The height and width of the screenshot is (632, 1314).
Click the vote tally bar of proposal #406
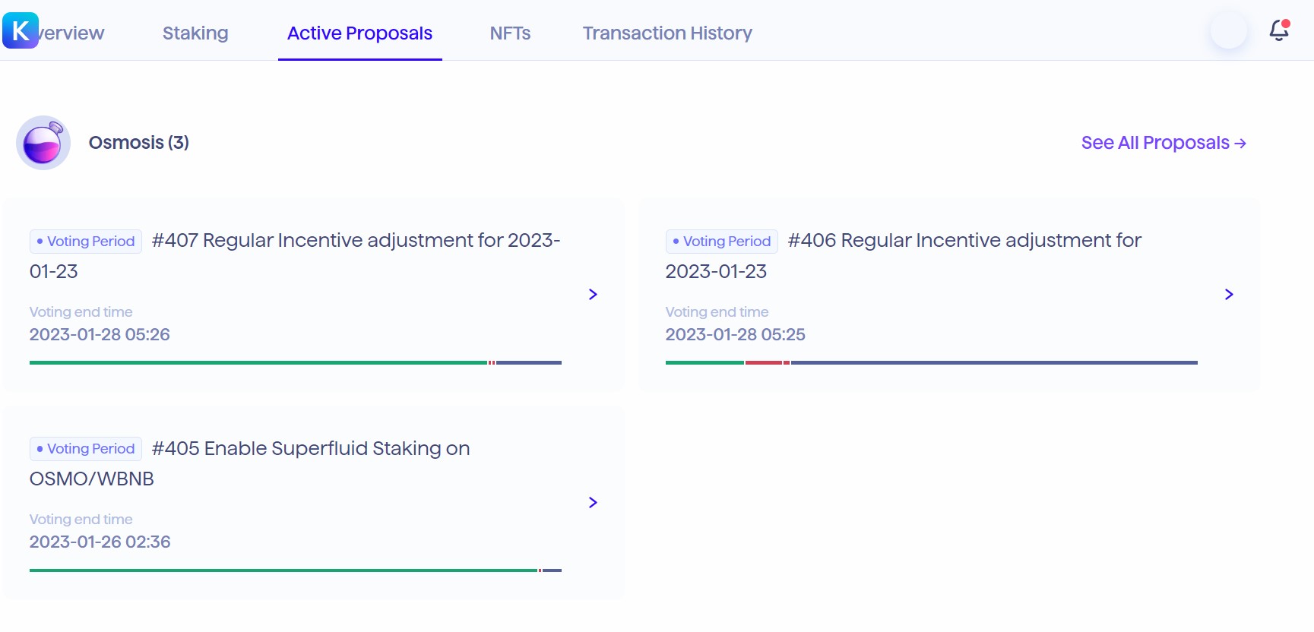click(931, 363)
